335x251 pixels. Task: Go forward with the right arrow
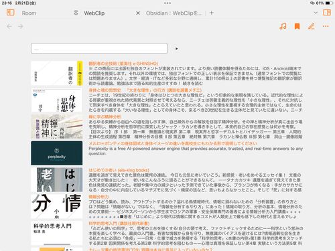(21, 26)
